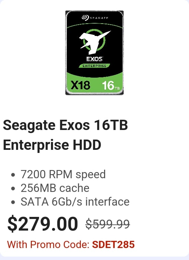The image size is (189, 260).
Task: Select the "SATA 6Gb/s interface" spec text
Action: pos(75,202)
